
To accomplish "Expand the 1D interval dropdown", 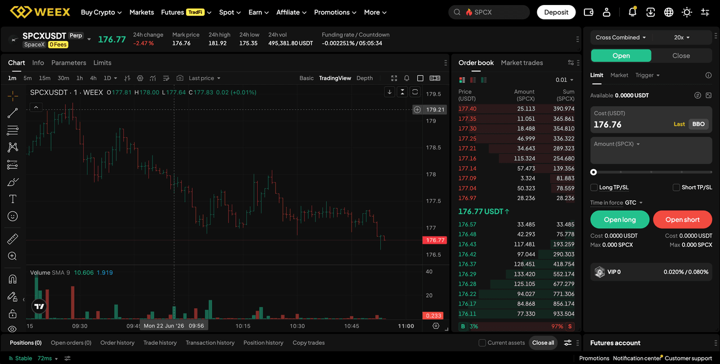I will 111,78.
